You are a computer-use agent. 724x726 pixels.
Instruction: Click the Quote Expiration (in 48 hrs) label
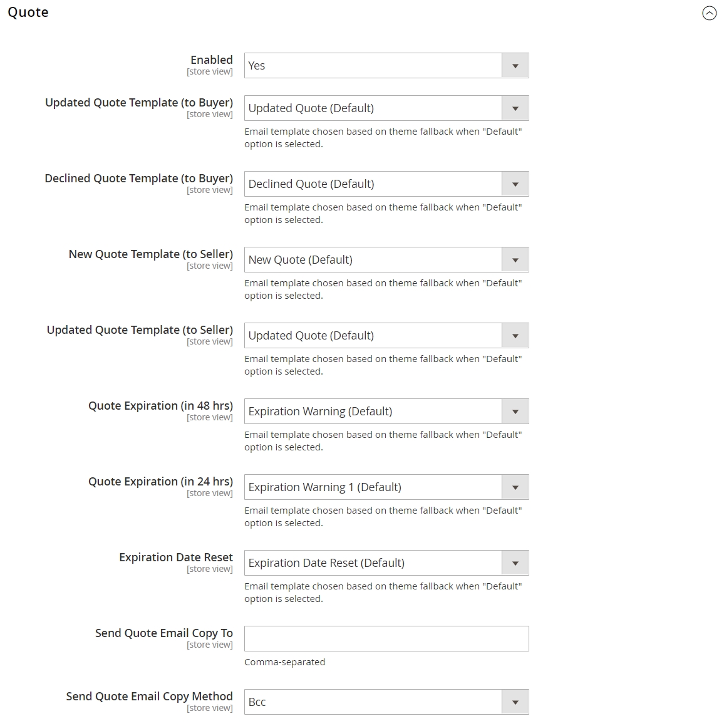pyautogui.click(x=160, y=406)
